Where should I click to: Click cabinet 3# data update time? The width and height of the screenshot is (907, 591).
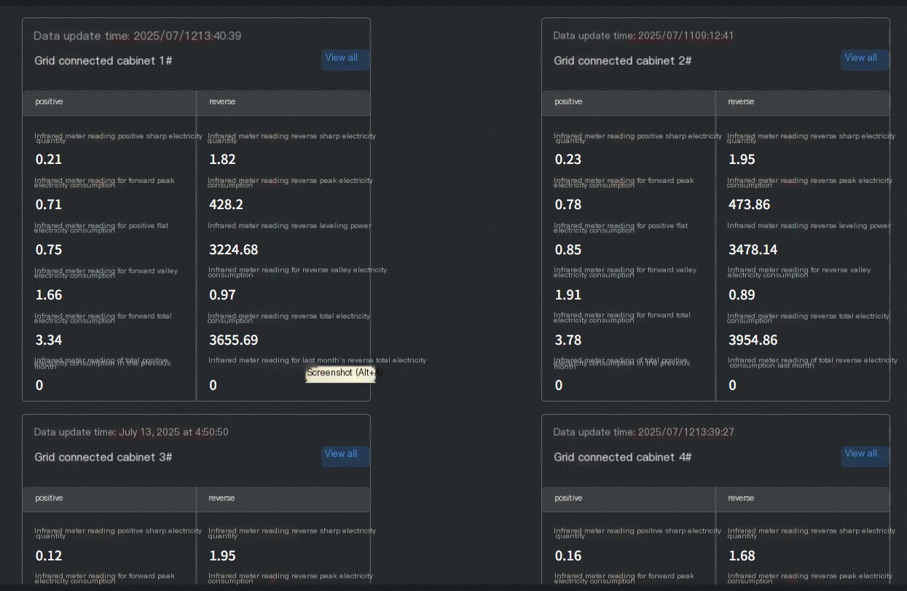(131, 432)
